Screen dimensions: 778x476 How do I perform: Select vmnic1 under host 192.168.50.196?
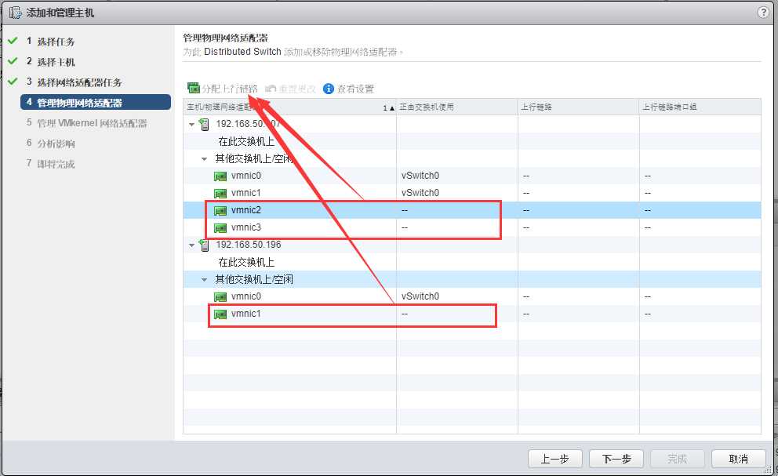(x=472, y=314)
